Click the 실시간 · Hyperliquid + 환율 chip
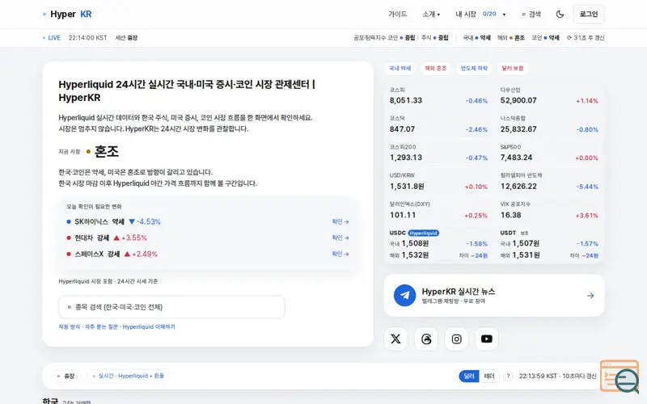Viewport: 647px width, 404px height. [129, 376]
